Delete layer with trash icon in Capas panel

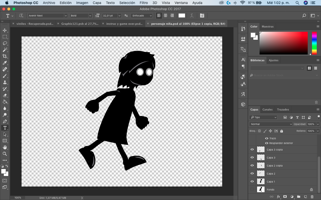point(312,197)
